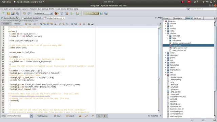Click the memory usage garbage-collect bar
Viewport: 217px width, 122px height.
pos(91,13)
